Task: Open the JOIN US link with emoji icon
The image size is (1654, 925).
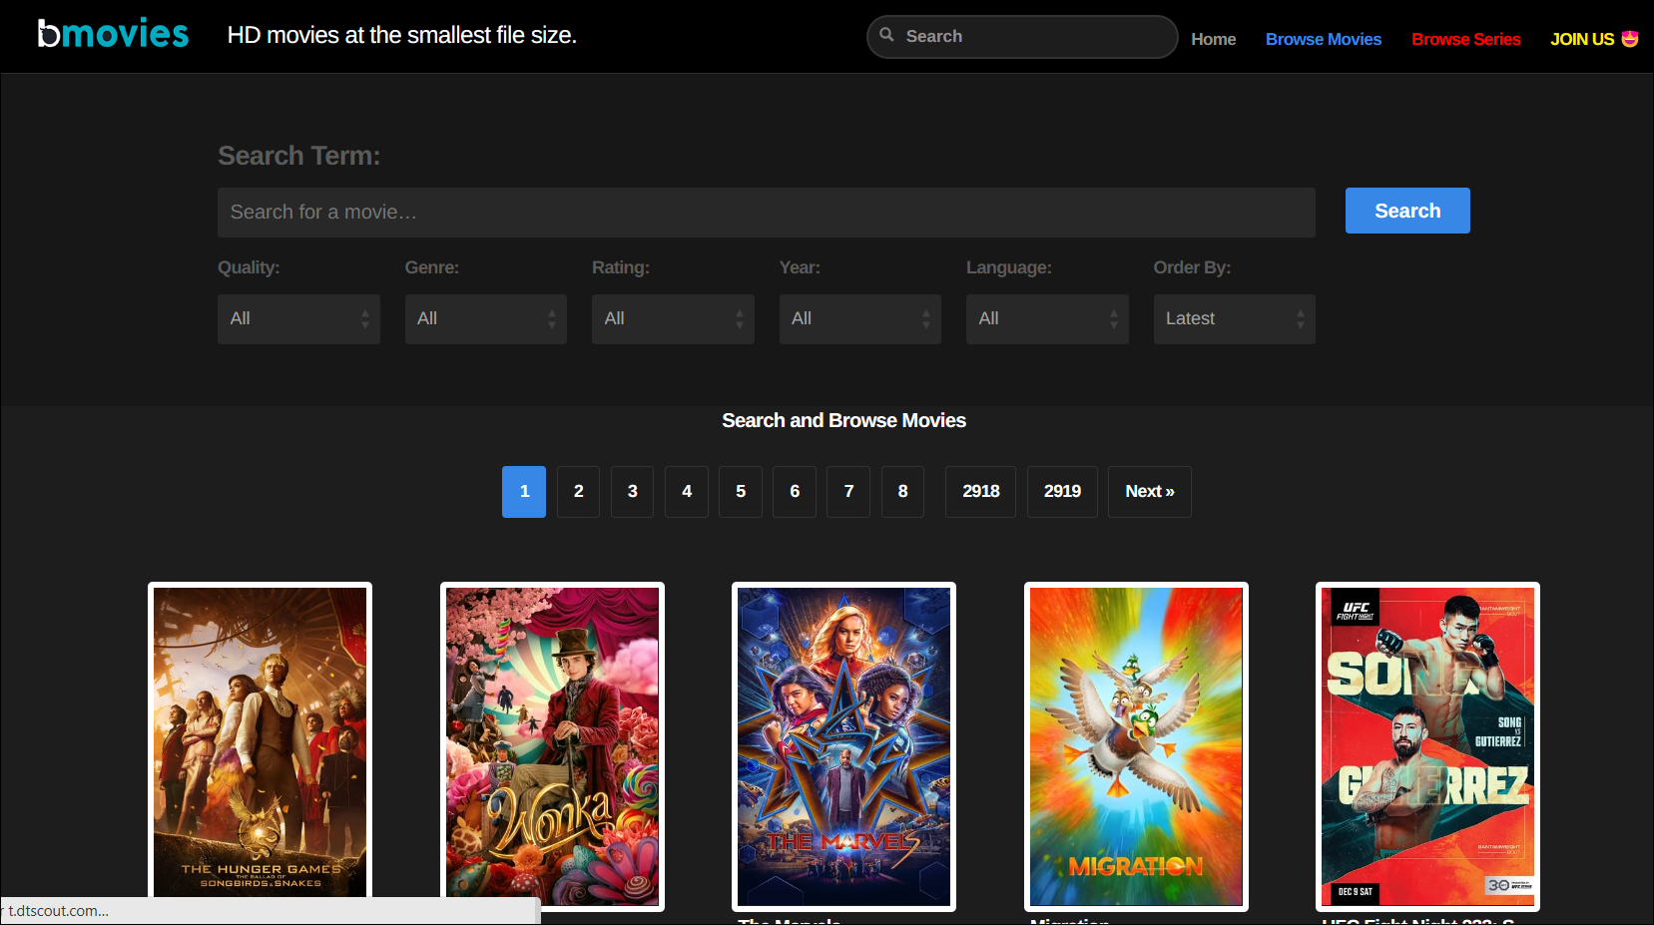Action: (1593, 38)
